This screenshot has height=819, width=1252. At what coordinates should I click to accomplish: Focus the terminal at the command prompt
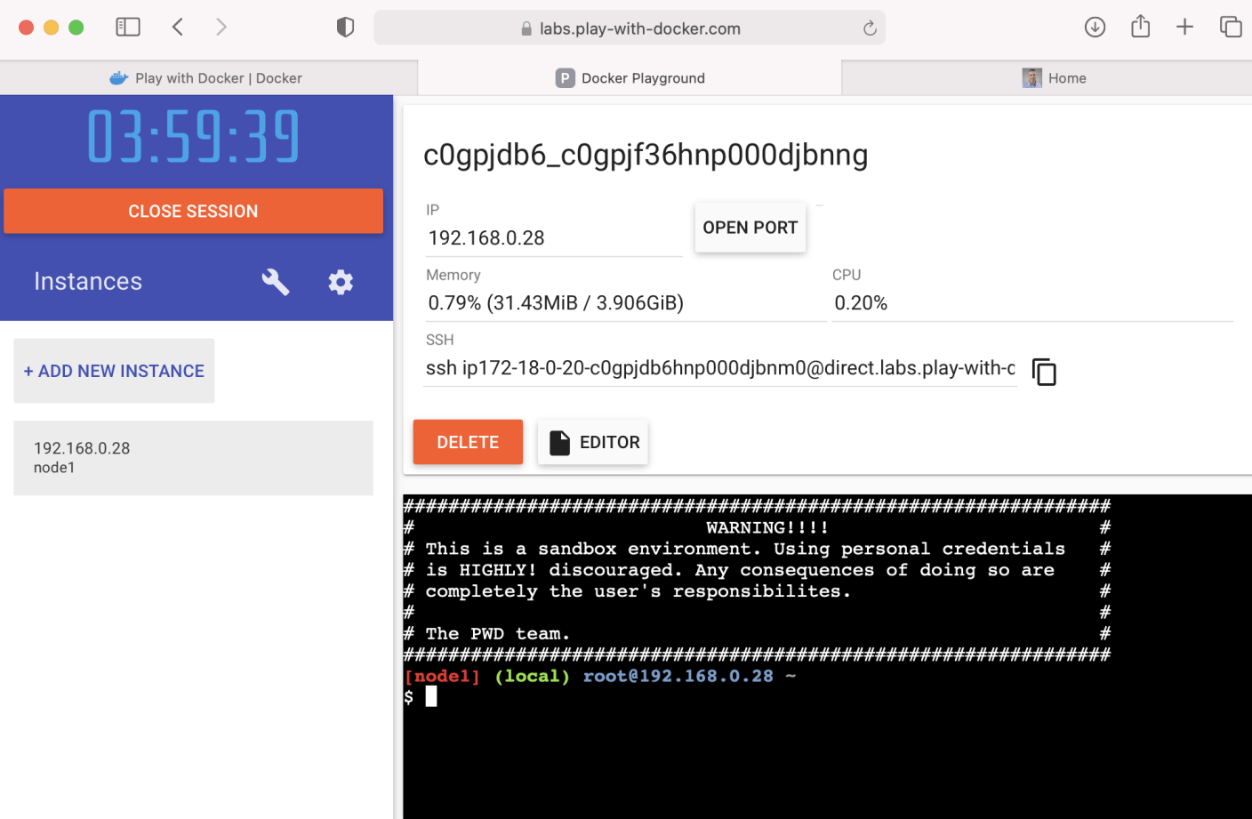click(431, 697)
